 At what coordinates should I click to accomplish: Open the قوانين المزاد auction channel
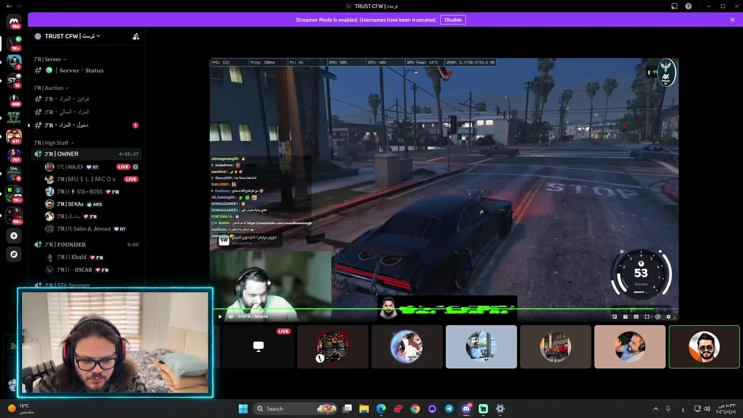(x=86, y=99)
